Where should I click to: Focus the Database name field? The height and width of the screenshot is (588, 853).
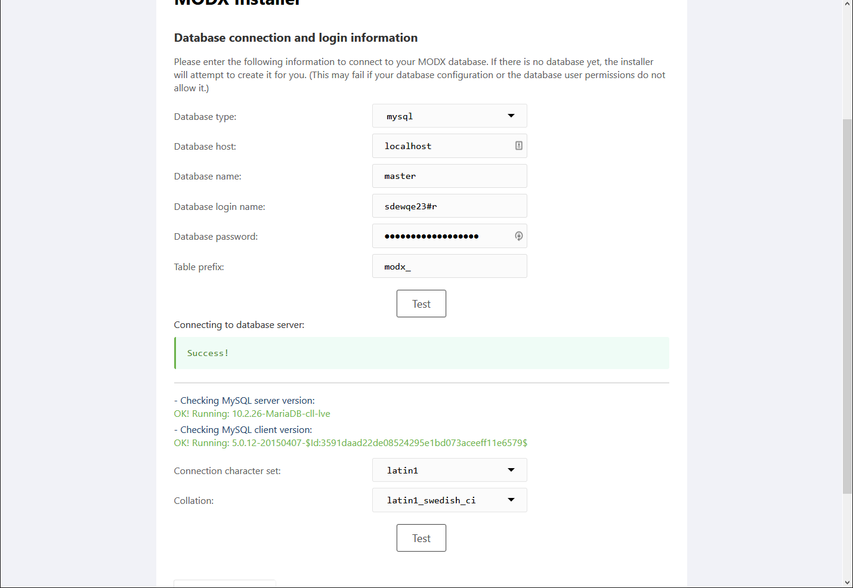pyautogui.click(x=450, y=176)
